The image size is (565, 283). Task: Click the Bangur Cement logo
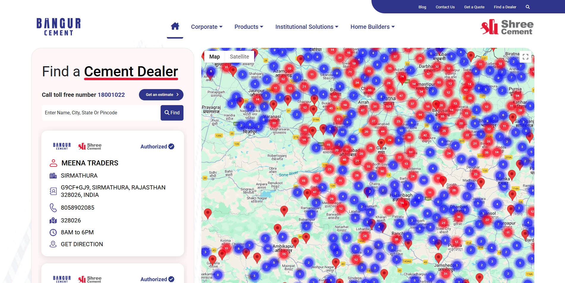click(58, 27)
